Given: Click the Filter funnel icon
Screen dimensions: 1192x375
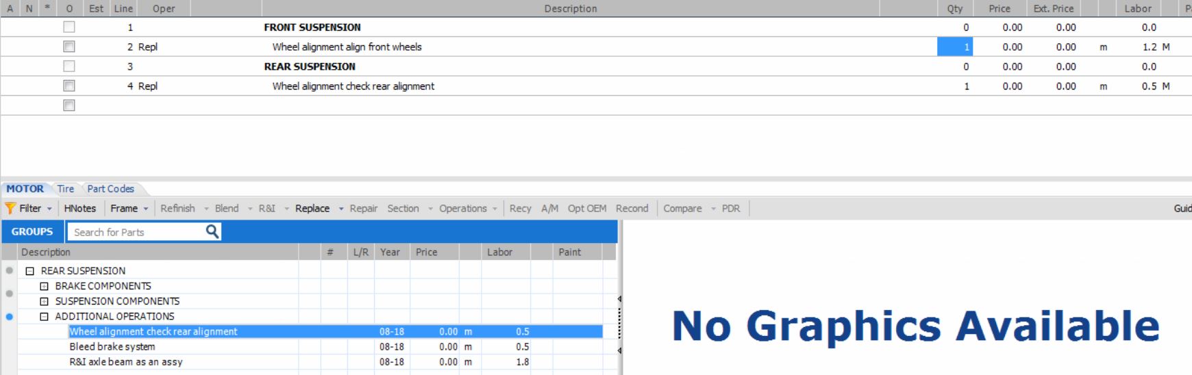Looking at the screenshot, I should 10,209.
